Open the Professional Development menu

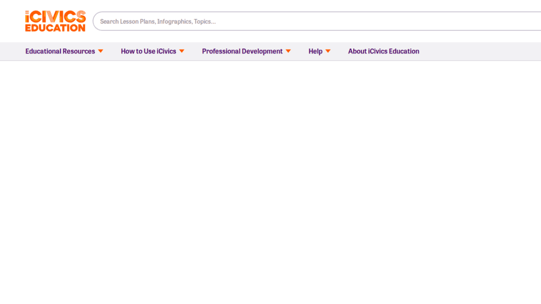(x=242, y=51)
